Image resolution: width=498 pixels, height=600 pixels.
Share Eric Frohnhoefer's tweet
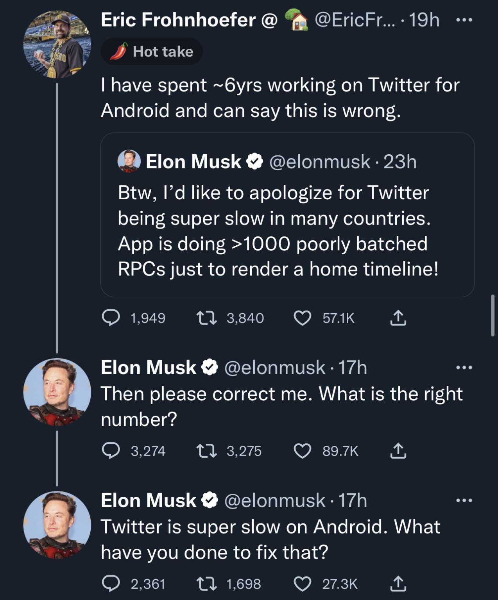tap(398, 318)
